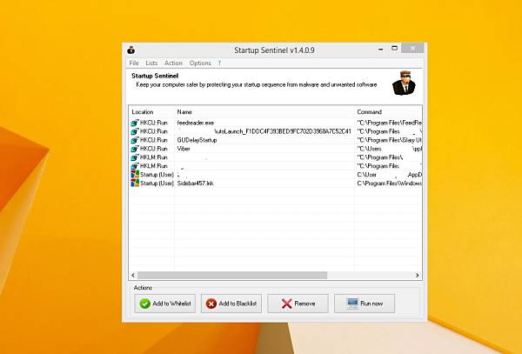This screenshot has width=522, height=354.
Task: Open the Action menu
Action: pos(173,63)
